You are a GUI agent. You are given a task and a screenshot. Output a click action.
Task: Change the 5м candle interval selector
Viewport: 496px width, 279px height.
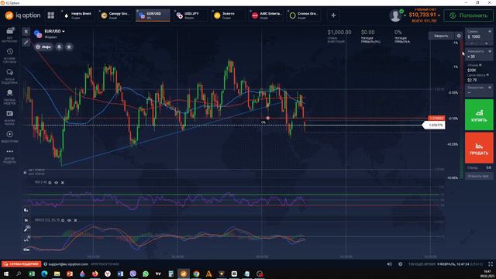[26, 220]
